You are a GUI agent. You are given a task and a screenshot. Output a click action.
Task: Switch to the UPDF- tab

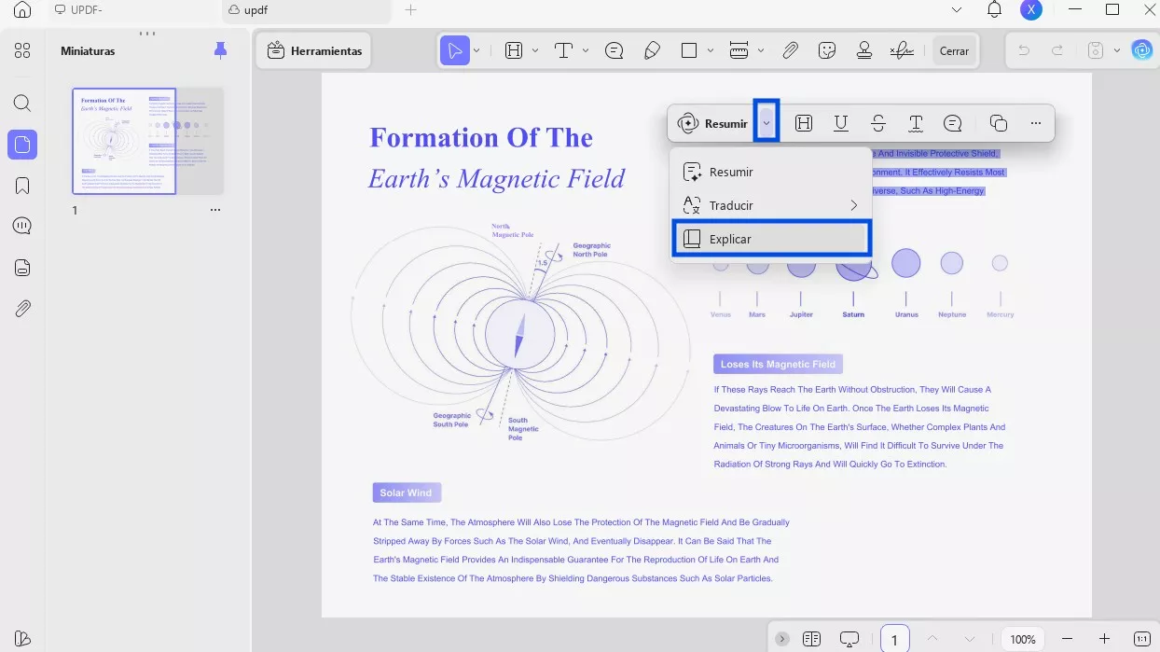click(132, 10)
